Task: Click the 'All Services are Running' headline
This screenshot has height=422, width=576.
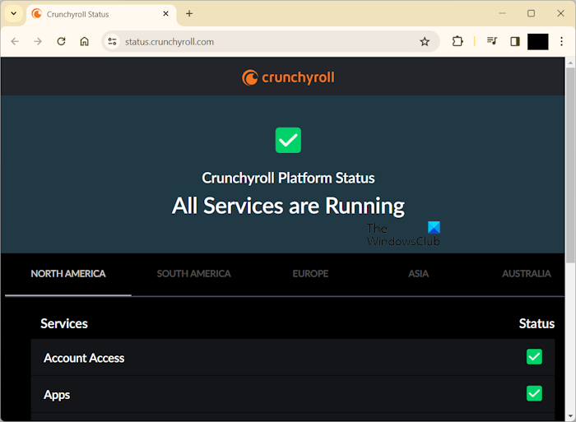Action: coord(288,206)
